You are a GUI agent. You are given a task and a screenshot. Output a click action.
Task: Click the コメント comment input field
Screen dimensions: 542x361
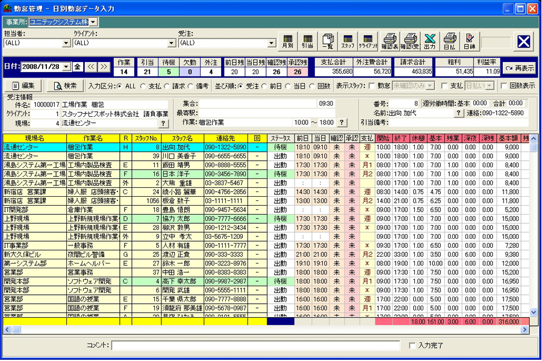point(256,345)
